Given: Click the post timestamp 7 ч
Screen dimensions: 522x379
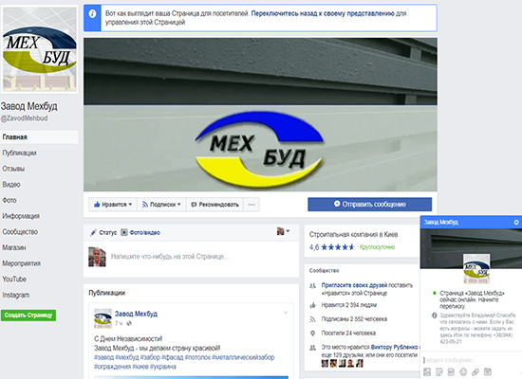Looking at the screenshot, I should [119, 323].
